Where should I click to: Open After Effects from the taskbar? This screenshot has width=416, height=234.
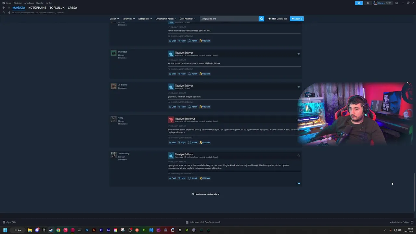coord(108,230)
